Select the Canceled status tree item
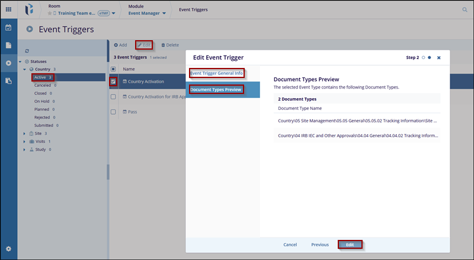 point(43,85)
